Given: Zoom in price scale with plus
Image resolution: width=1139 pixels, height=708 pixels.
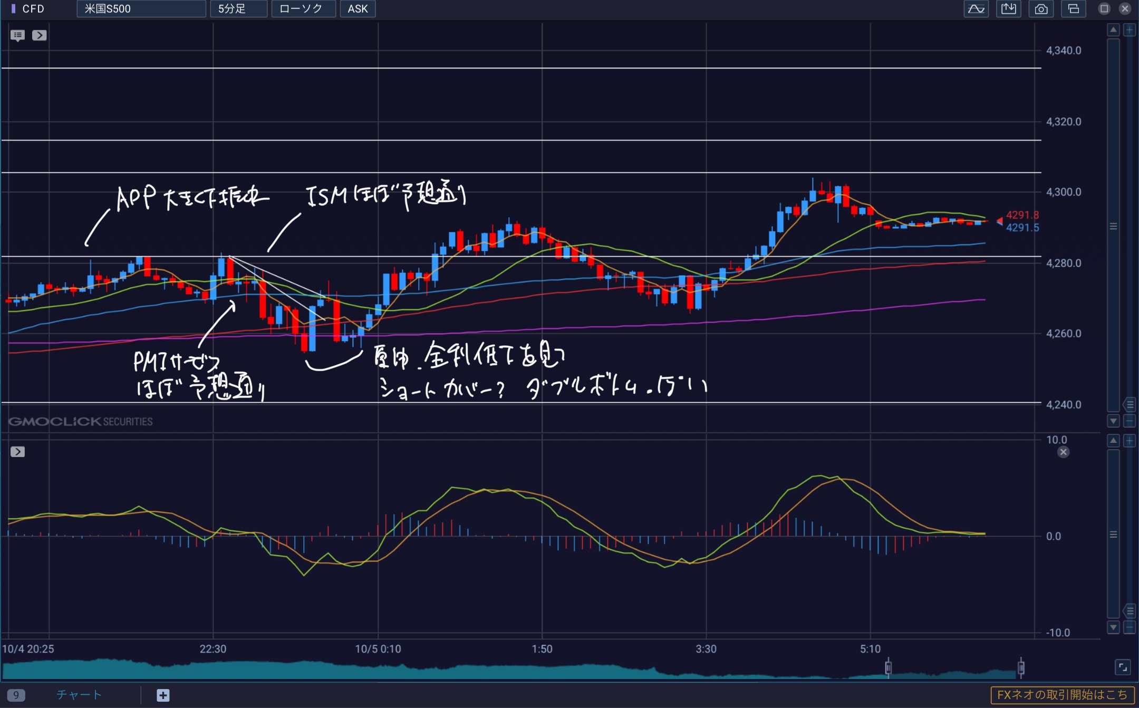Looking at the screenshot, I should coord(1130,30).
